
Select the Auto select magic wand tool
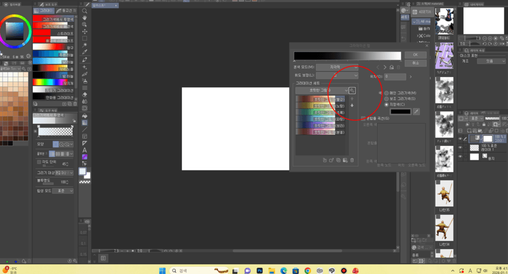point(85,45)
